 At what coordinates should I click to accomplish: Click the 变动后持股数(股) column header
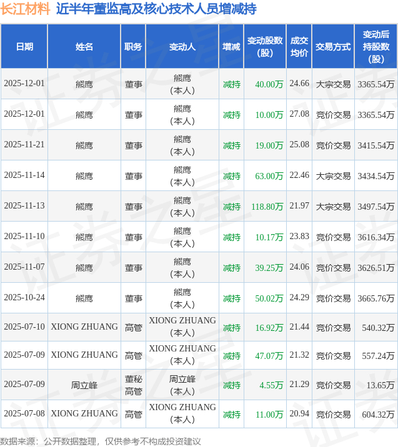click(x=376, y=46)
